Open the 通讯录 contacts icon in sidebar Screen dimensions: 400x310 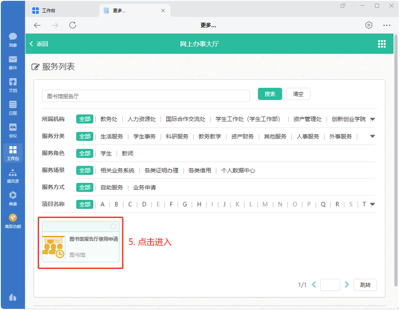13,175
